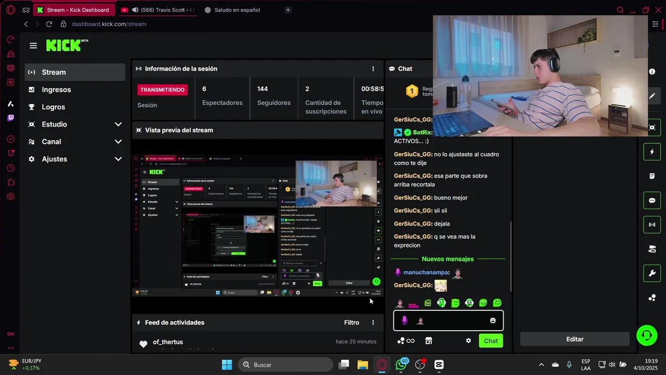This screenshot has height=375, width=666.
Task: Click the 6 Espectadores count
Action: coord(222,95)
